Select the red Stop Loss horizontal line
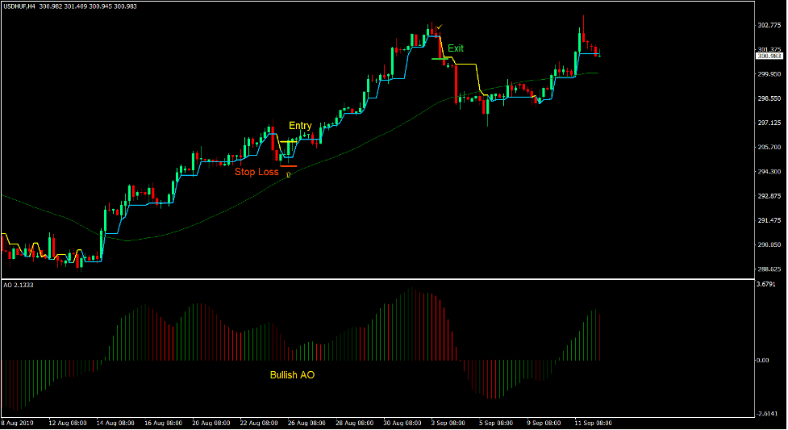Screen dimensions: 788x430 [288, 165]
